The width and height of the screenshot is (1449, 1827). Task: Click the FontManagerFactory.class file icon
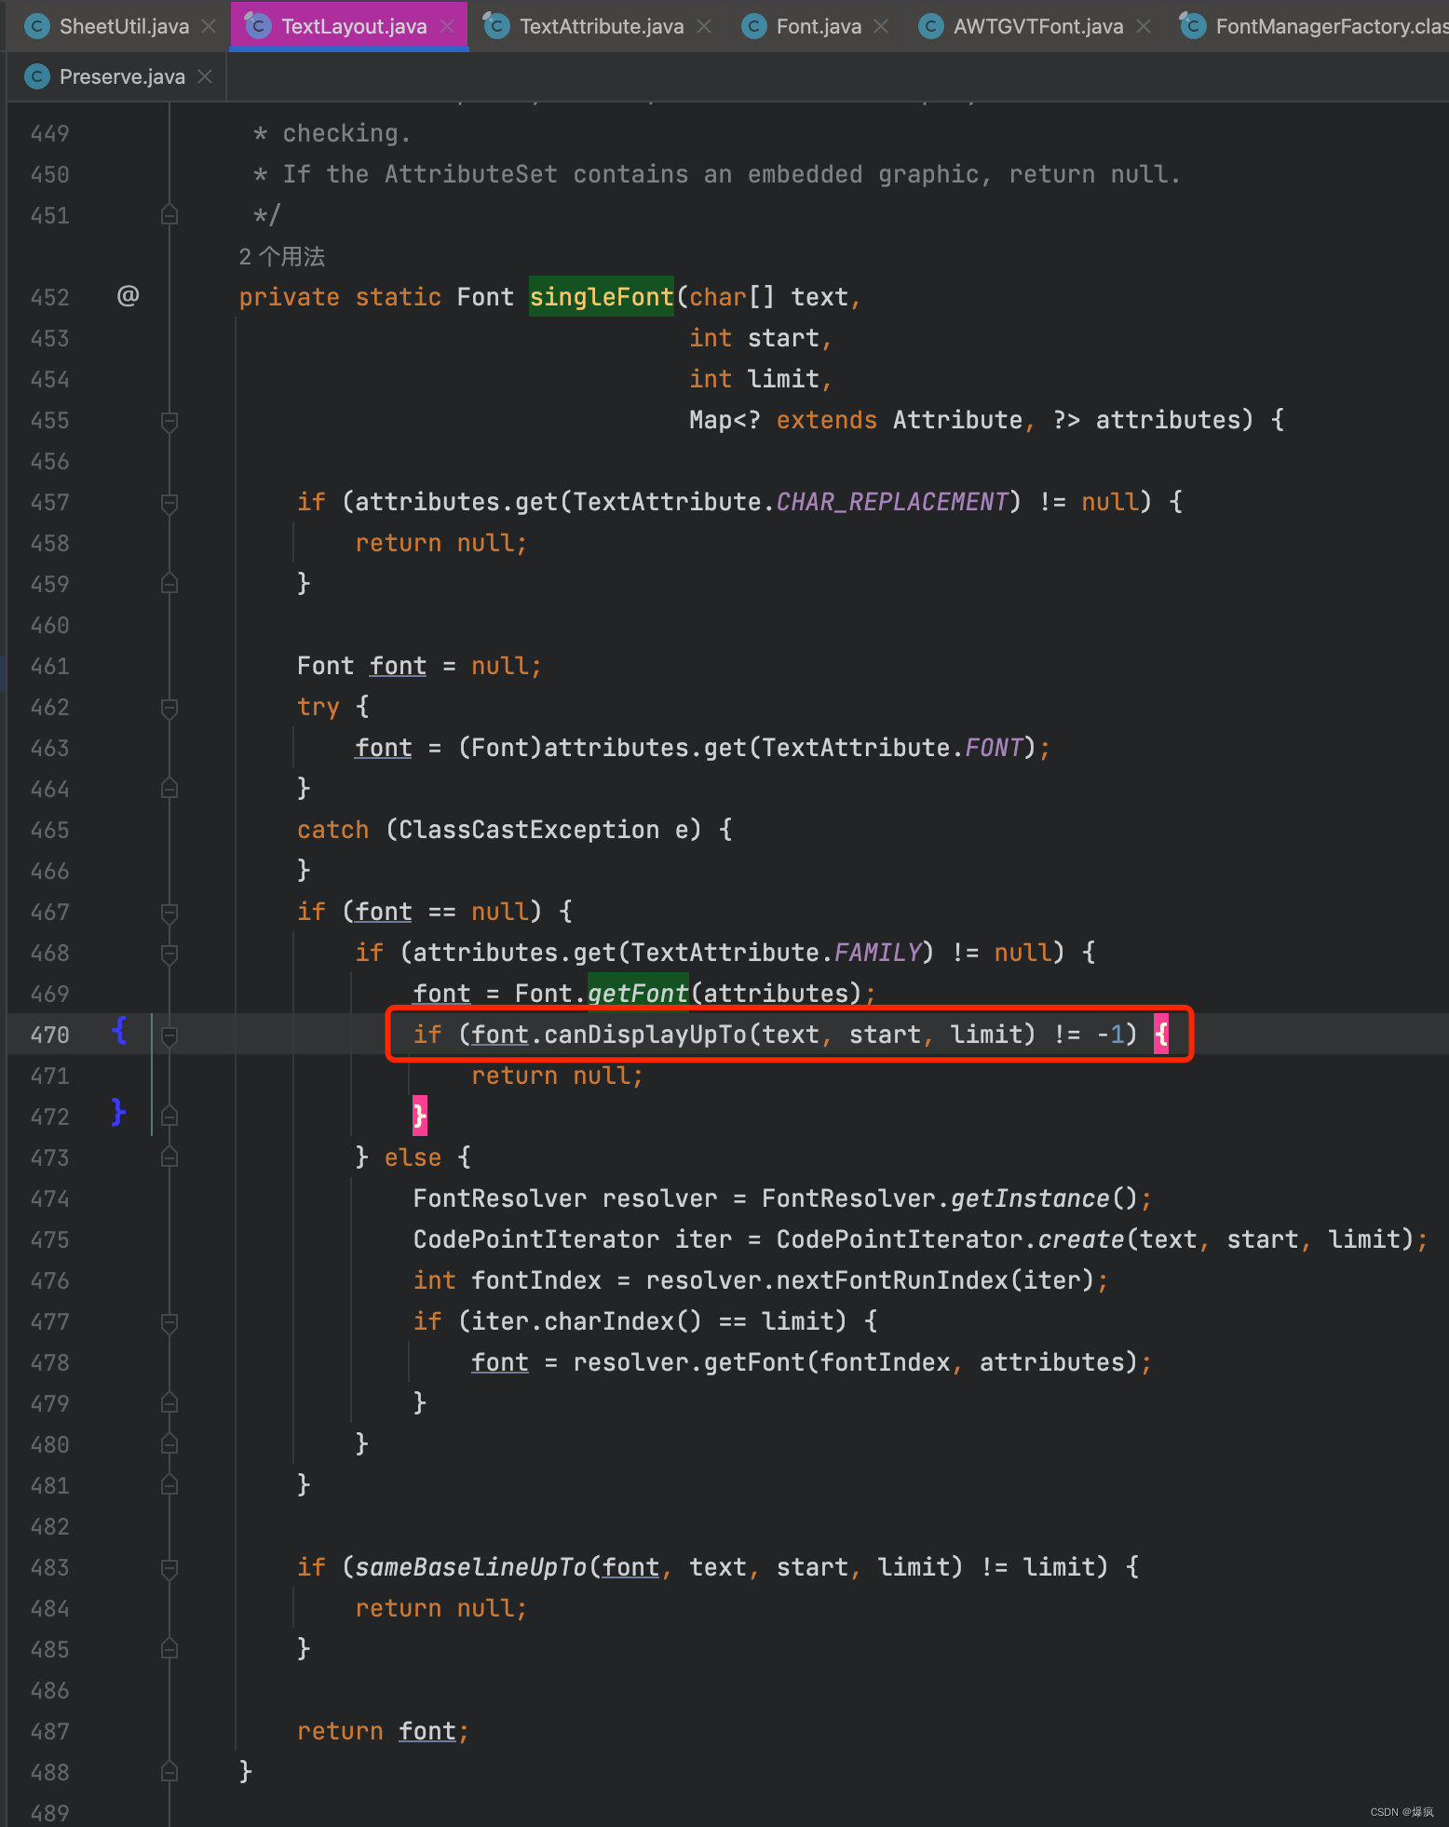pyautogui.click(x=1192, y=26)
